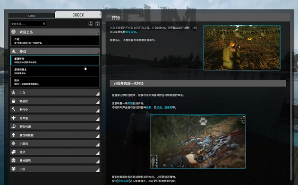Expand the 新陈代谢 section triangle
Image resolution: width=298 pixels, height=185 pixels.
tap(97, 128)
